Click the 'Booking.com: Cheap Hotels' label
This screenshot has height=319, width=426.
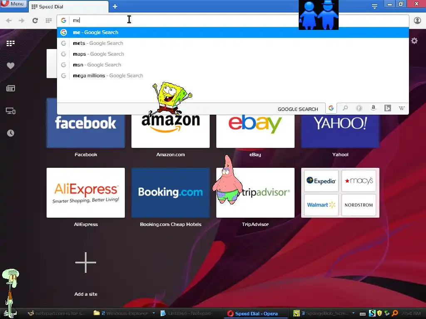tap(171, 224)
